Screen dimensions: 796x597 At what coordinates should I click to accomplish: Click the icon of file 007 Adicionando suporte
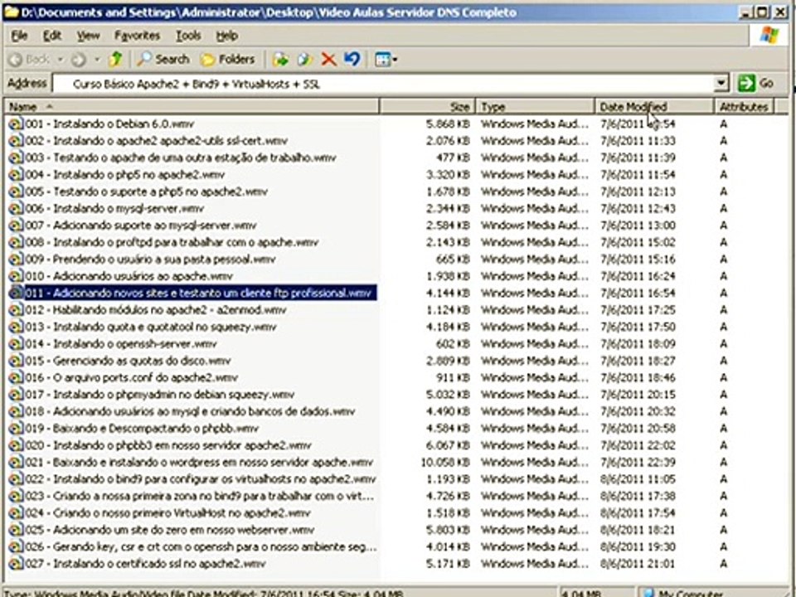click(x=16, y=226)
